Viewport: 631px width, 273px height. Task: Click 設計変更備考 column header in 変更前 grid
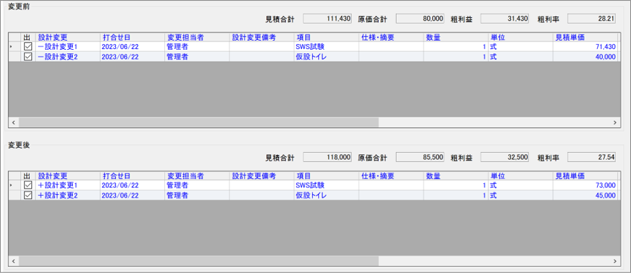click(261, 37)
